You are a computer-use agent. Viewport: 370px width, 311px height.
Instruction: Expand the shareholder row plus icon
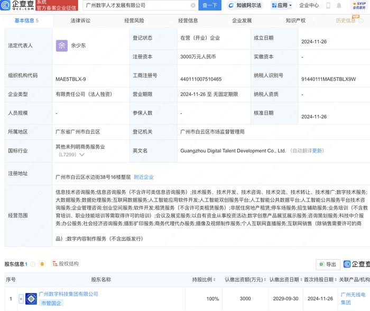click(x=21, y=299)
